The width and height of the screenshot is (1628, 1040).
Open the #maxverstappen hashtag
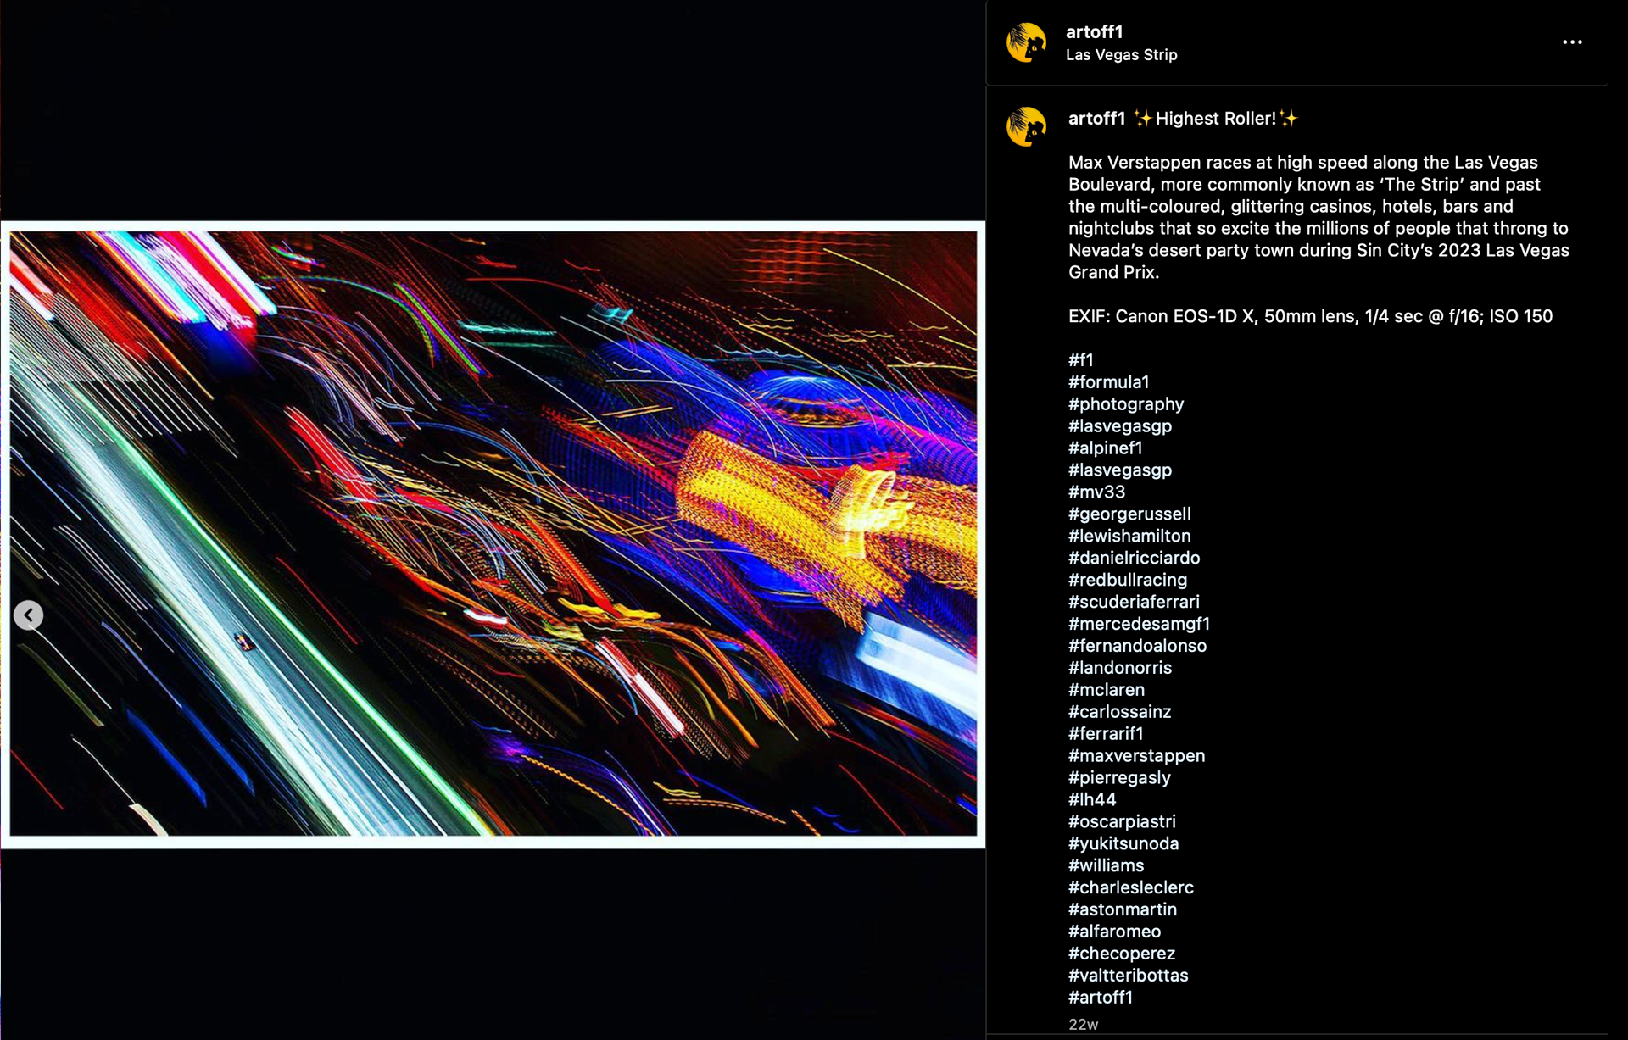coord(1136,756)
